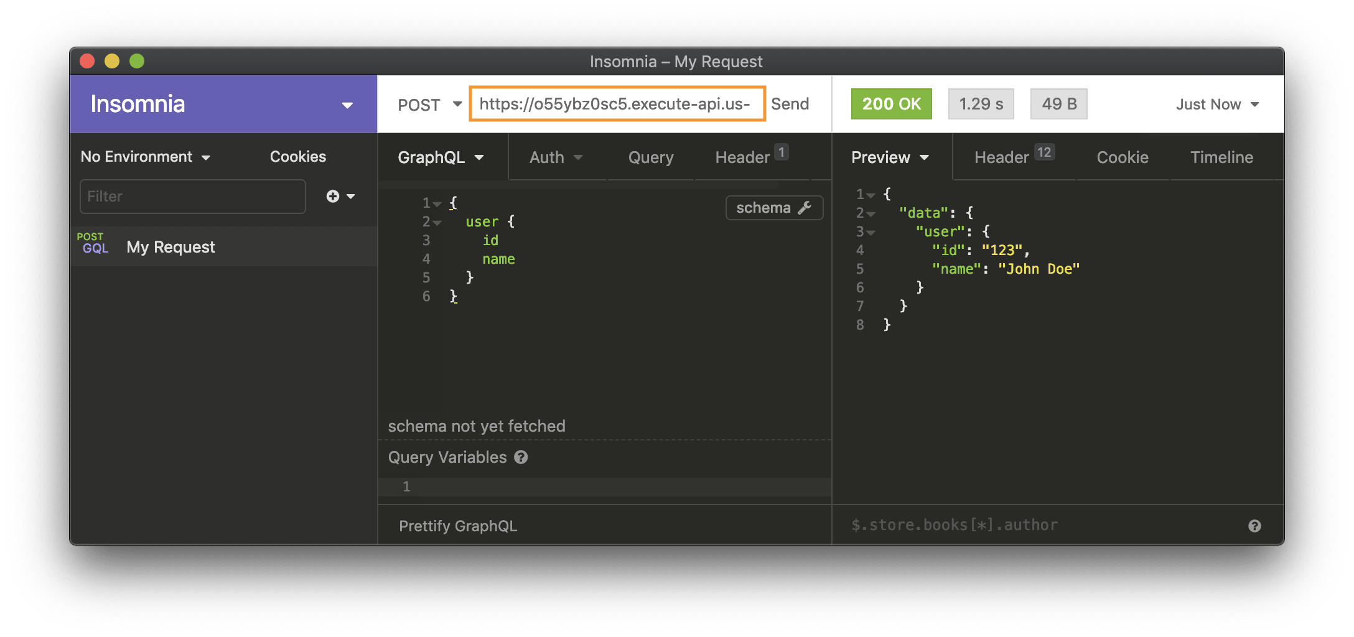This screenshot has height=637, width=1354.
Task: Click the schema wrench button
Action: [774, 208]
